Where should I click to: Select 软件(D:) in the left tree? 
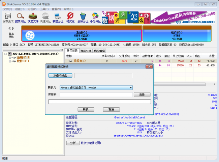(x=23, y=61)
